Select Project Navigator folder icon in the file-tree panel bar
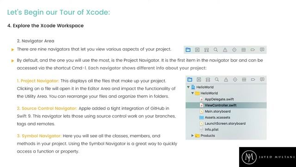Screen dimensions: 296x167 click(190, 79)
